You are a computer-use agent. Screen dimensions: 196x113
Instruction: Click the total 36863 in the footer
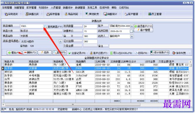click(x=117, y=101)
